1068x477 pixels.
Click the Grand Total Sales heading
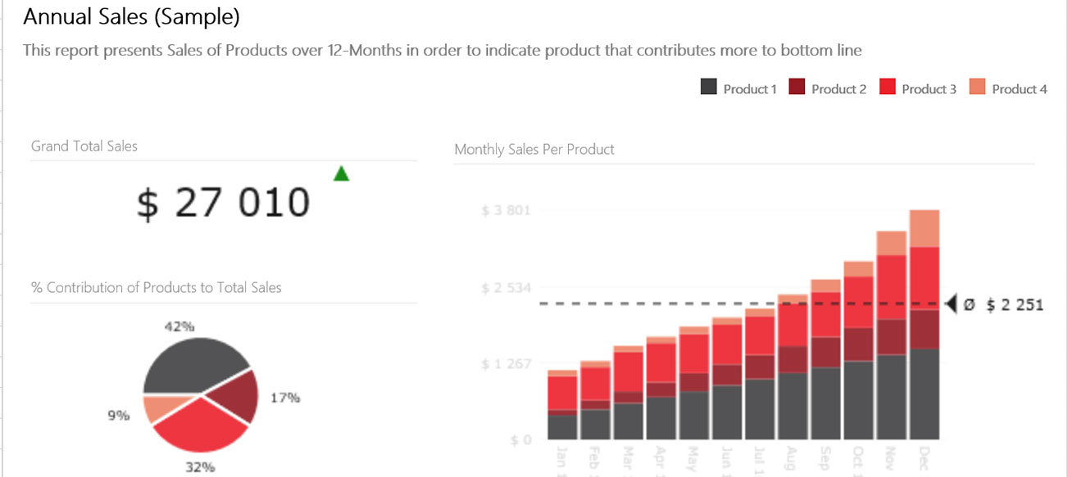click(x=84, y=146)
